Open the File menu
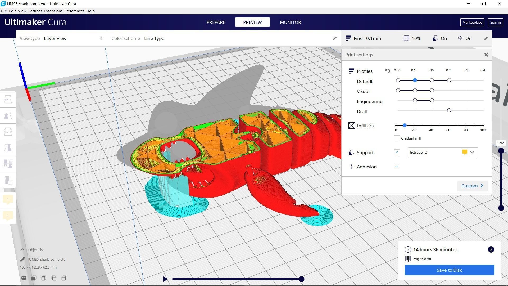Screen dimensions: 508x286 click(x=4, y=11)
